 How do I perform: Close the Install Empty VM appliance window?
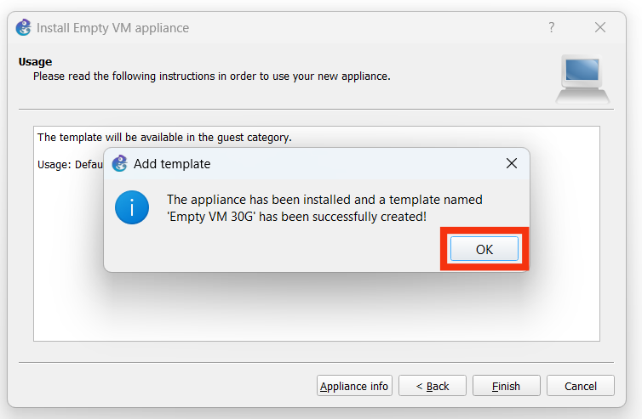(600, 28)
